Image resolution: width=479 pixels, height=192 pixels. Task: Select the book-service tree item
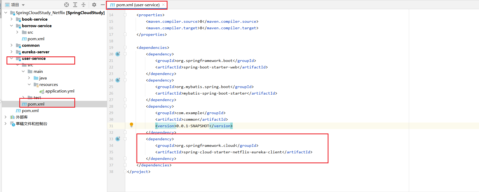35,19
